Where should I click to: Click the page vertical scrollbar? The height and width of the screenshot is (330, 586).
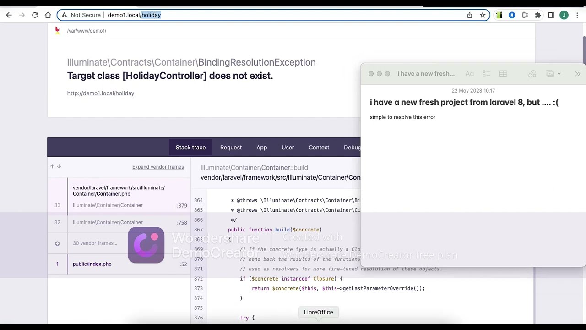pyautogui.click(x=584, y=50)
